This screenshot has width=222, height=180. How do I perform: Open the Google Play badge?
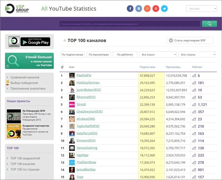tap(36, 42)
